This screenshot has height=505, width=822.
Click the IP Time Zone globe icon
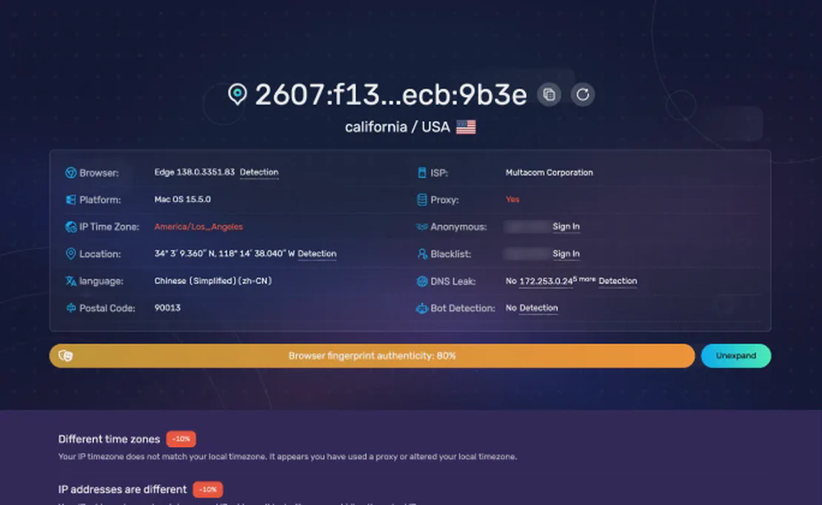point(71,227)
